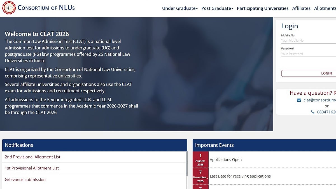This screenshot has height=189, width=336.
Task: Open the Participating Universities menu item
Action: [262, 8]
